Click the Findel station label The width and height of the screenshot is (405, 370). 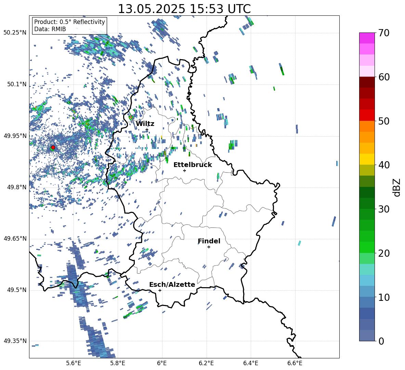[209, 241]
